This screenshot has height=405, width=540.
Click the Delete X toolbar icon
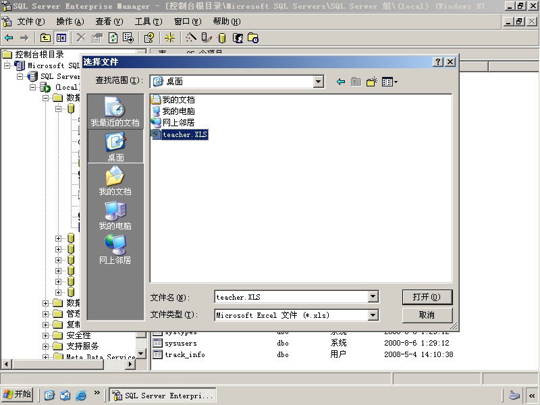(x=81, y=38)
